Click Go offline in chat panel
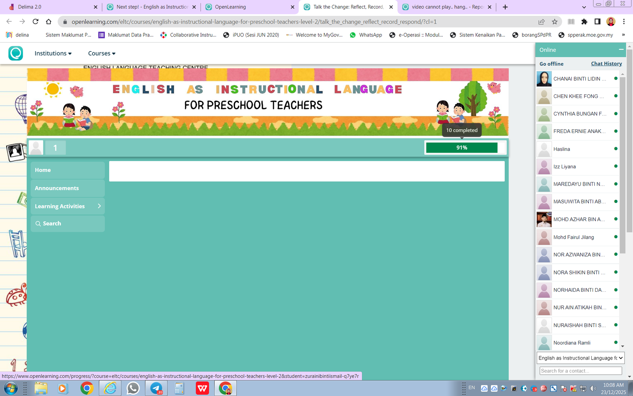 coord(551,64)
